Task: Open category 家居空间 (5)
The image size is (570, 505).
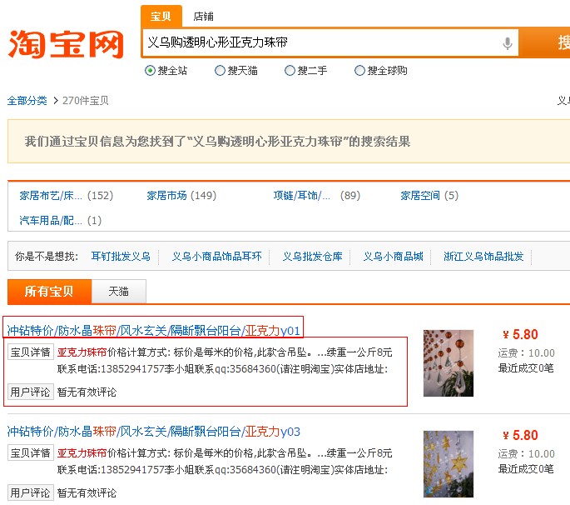Action: click(x=429, y=196)
